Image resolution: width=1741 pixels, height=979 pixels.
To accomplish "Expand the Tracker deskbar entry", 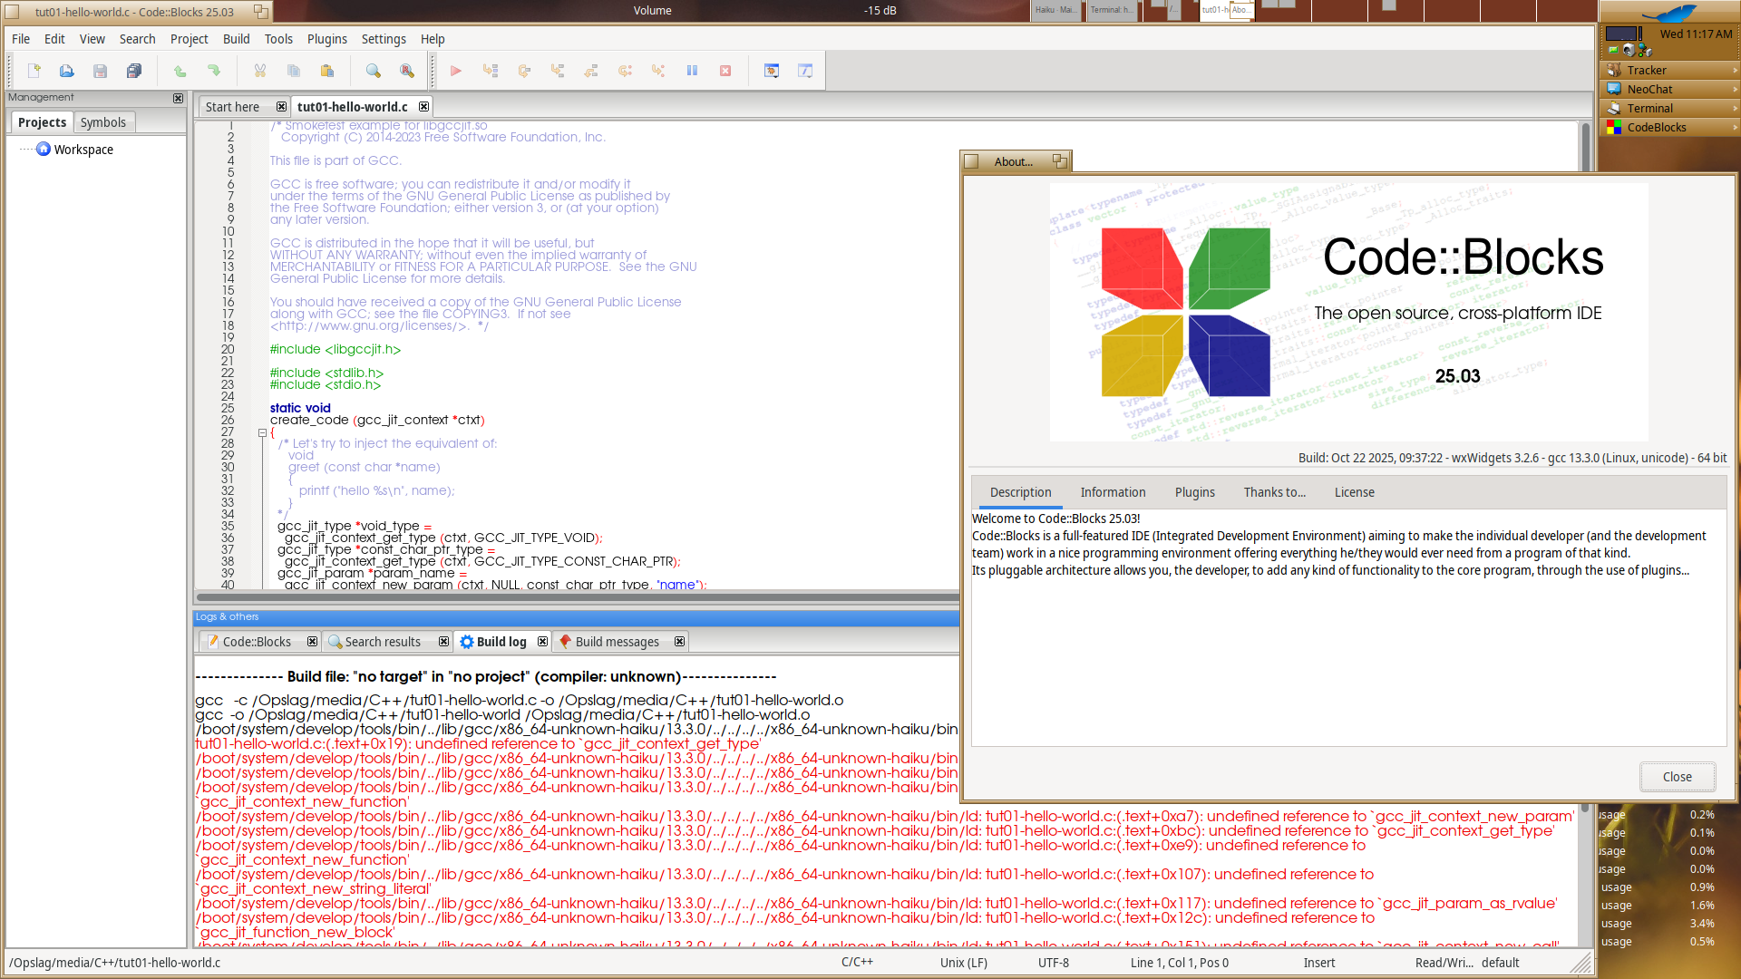I will [1735, 71].
